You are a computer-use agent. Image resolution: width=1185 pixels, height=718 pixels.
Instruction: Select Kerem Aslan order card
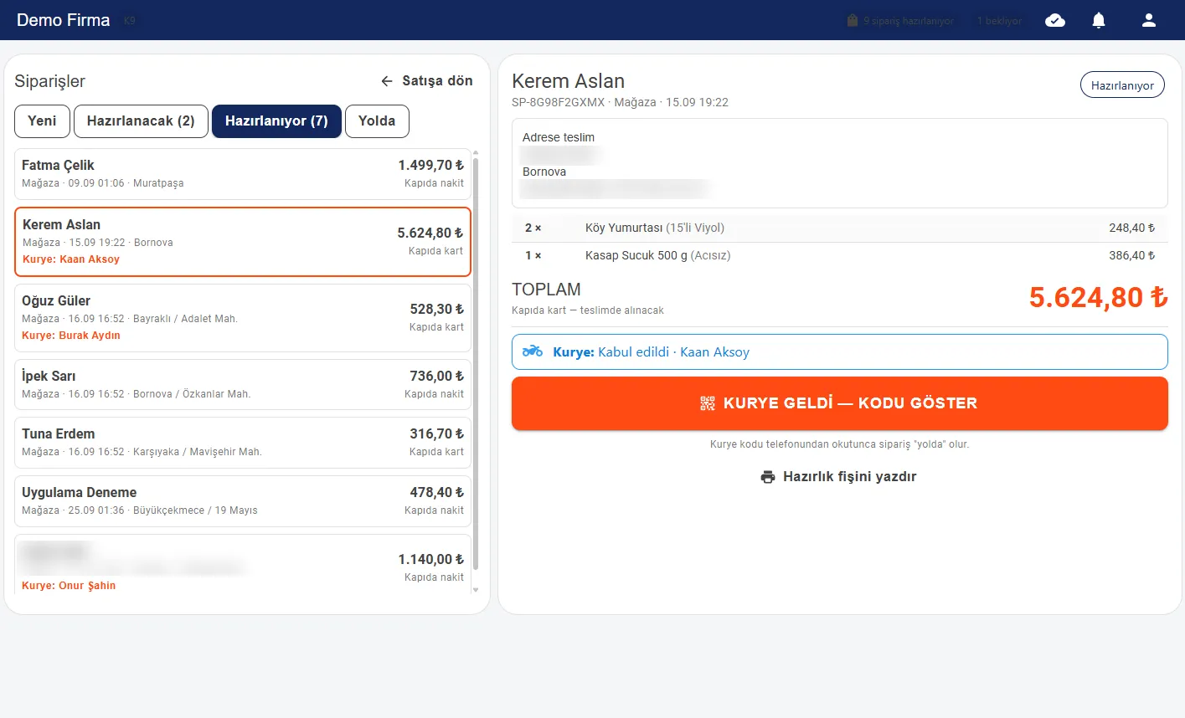[243, 242]
